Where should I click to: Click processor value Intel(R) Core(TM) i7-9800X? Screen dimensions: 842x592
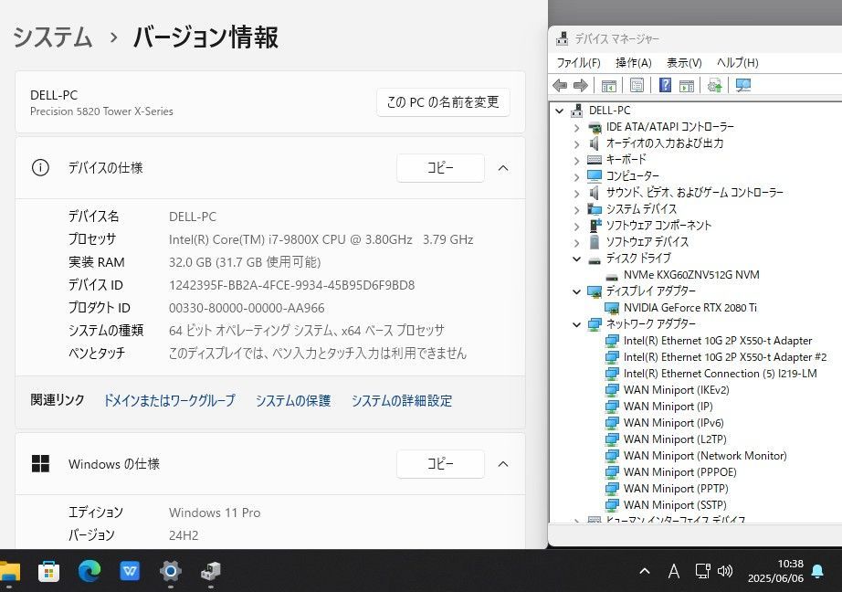click(321, 239)
